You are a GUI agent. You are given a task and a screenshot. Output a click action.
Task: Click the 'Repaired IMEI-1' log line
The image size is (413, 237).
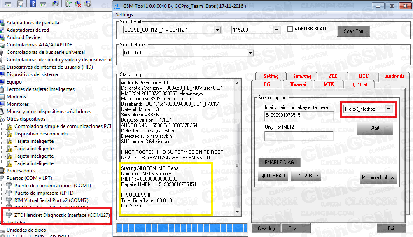159,184
